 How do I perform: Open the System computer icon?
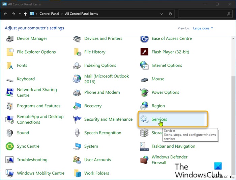point(77,146)
